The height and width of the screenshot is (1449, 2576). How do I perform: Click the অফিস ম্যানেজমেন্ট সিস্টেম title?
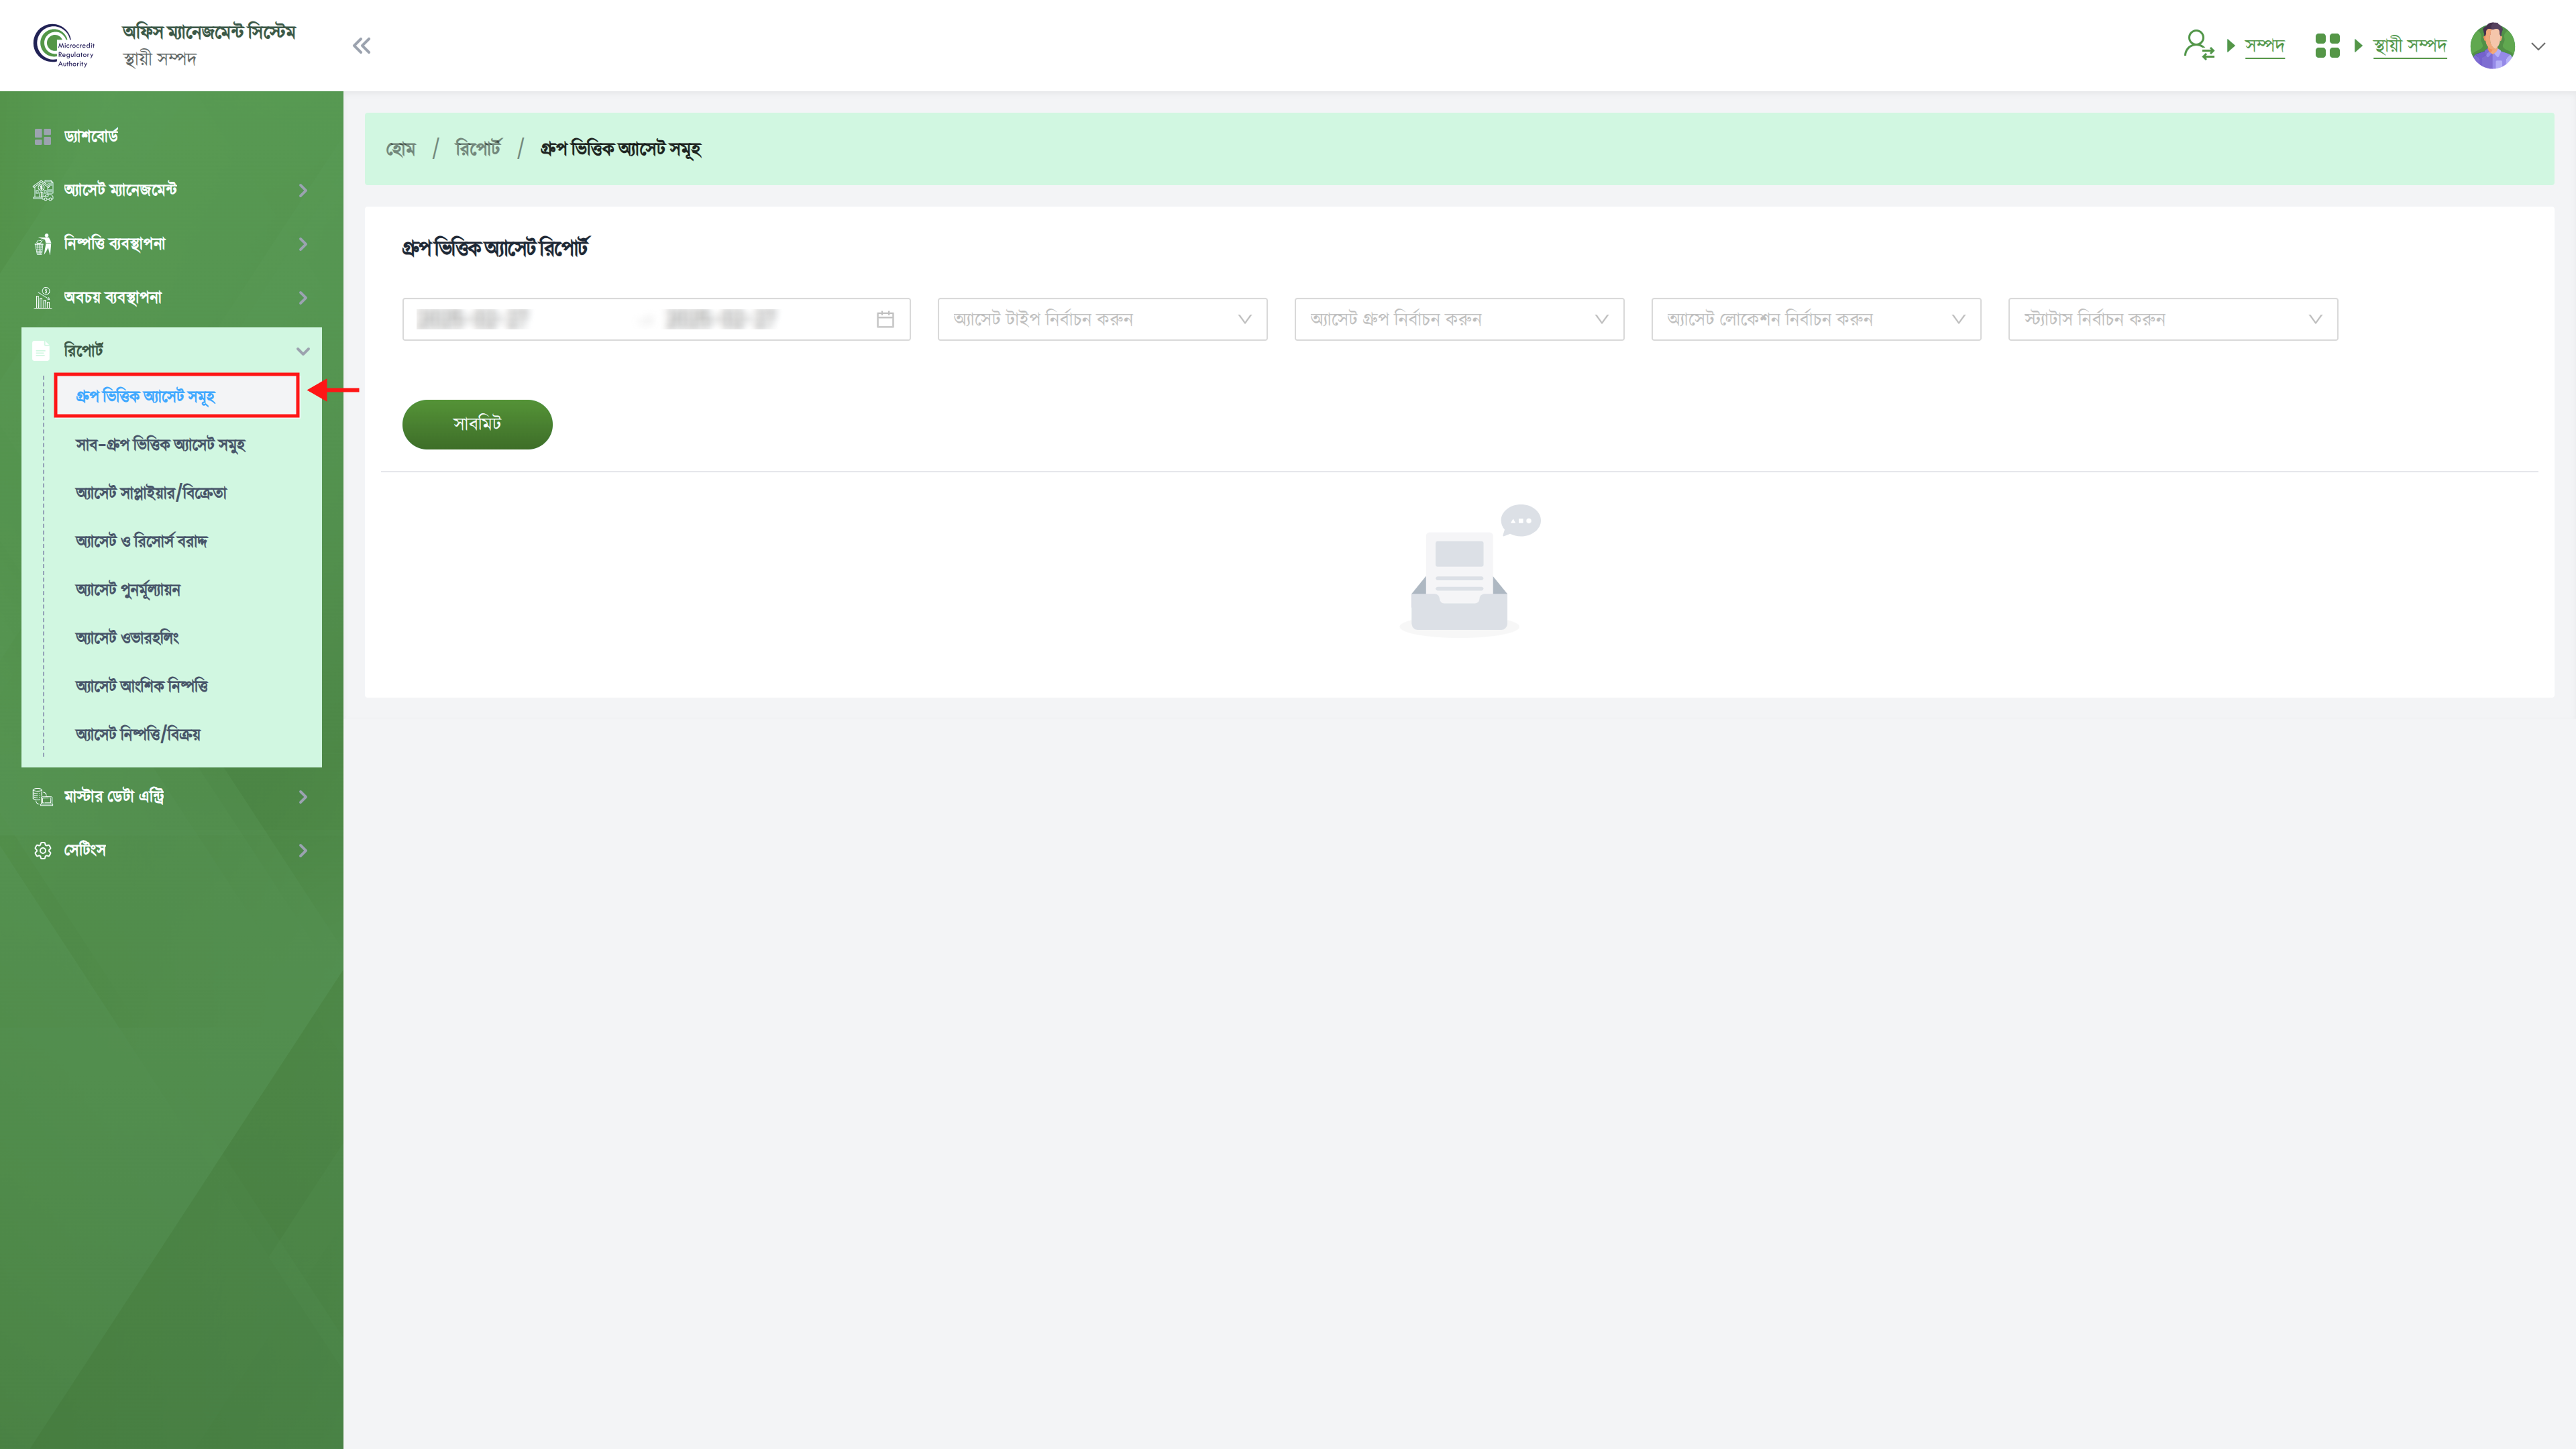point(209,32)
